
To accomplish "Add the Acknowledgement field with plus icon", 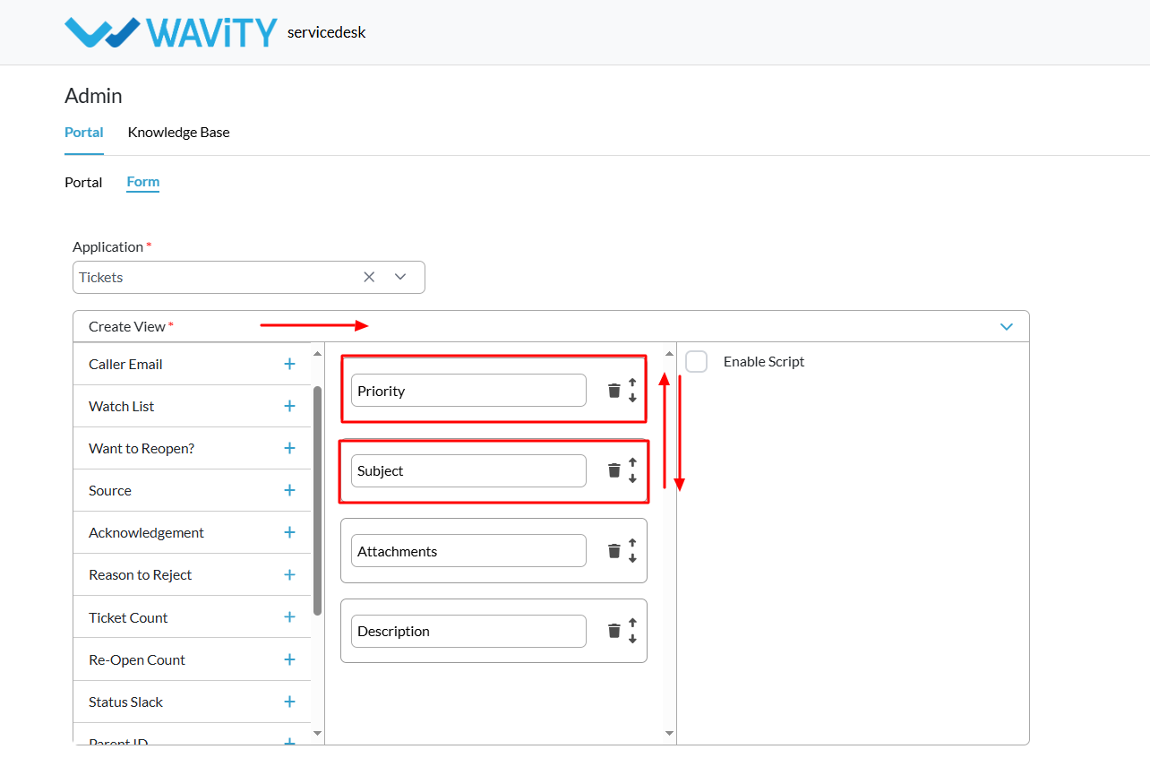I will pos(289,532).
